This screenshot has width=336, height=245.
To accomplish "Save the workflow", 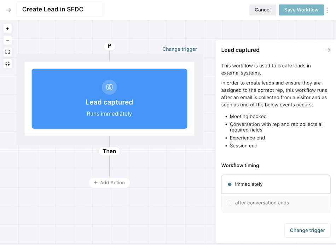I will coord(301,10).
